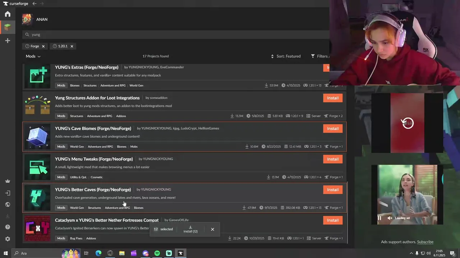
Task: Open the Windows Start menu
Action: tap(5, 253)
